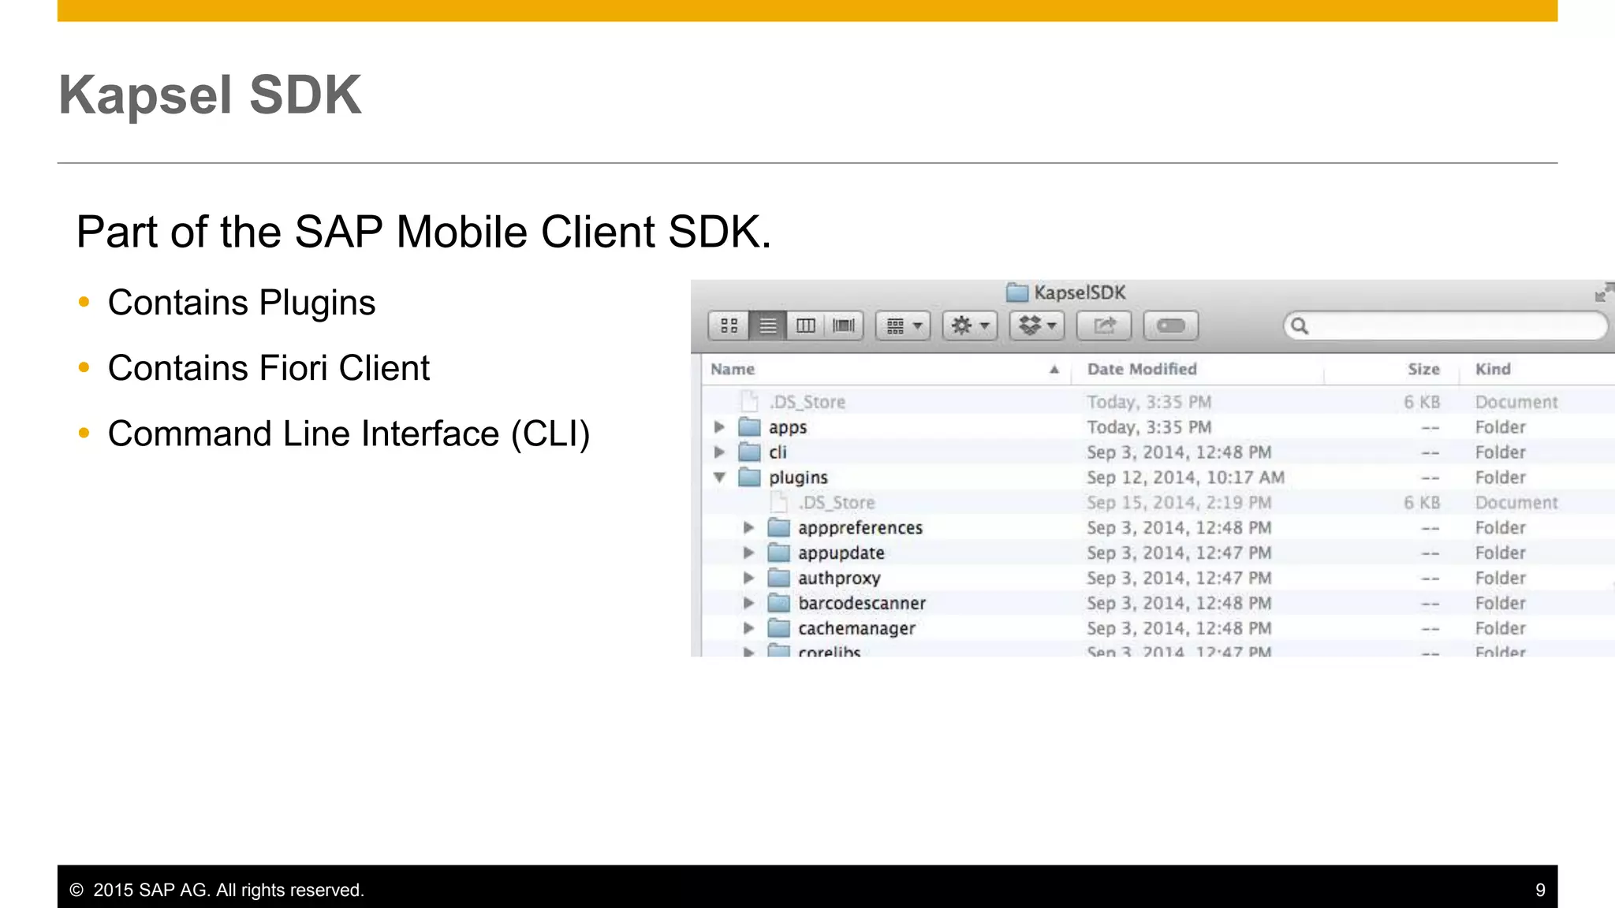
Task: Select the apppreferences folder icon
Action: (779, 528)
